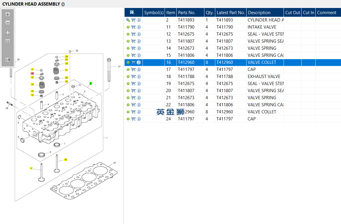Show info for CYLINDER HEAD item 2
The height and width of the screenshot is (224, 341).
coord(139,20)
